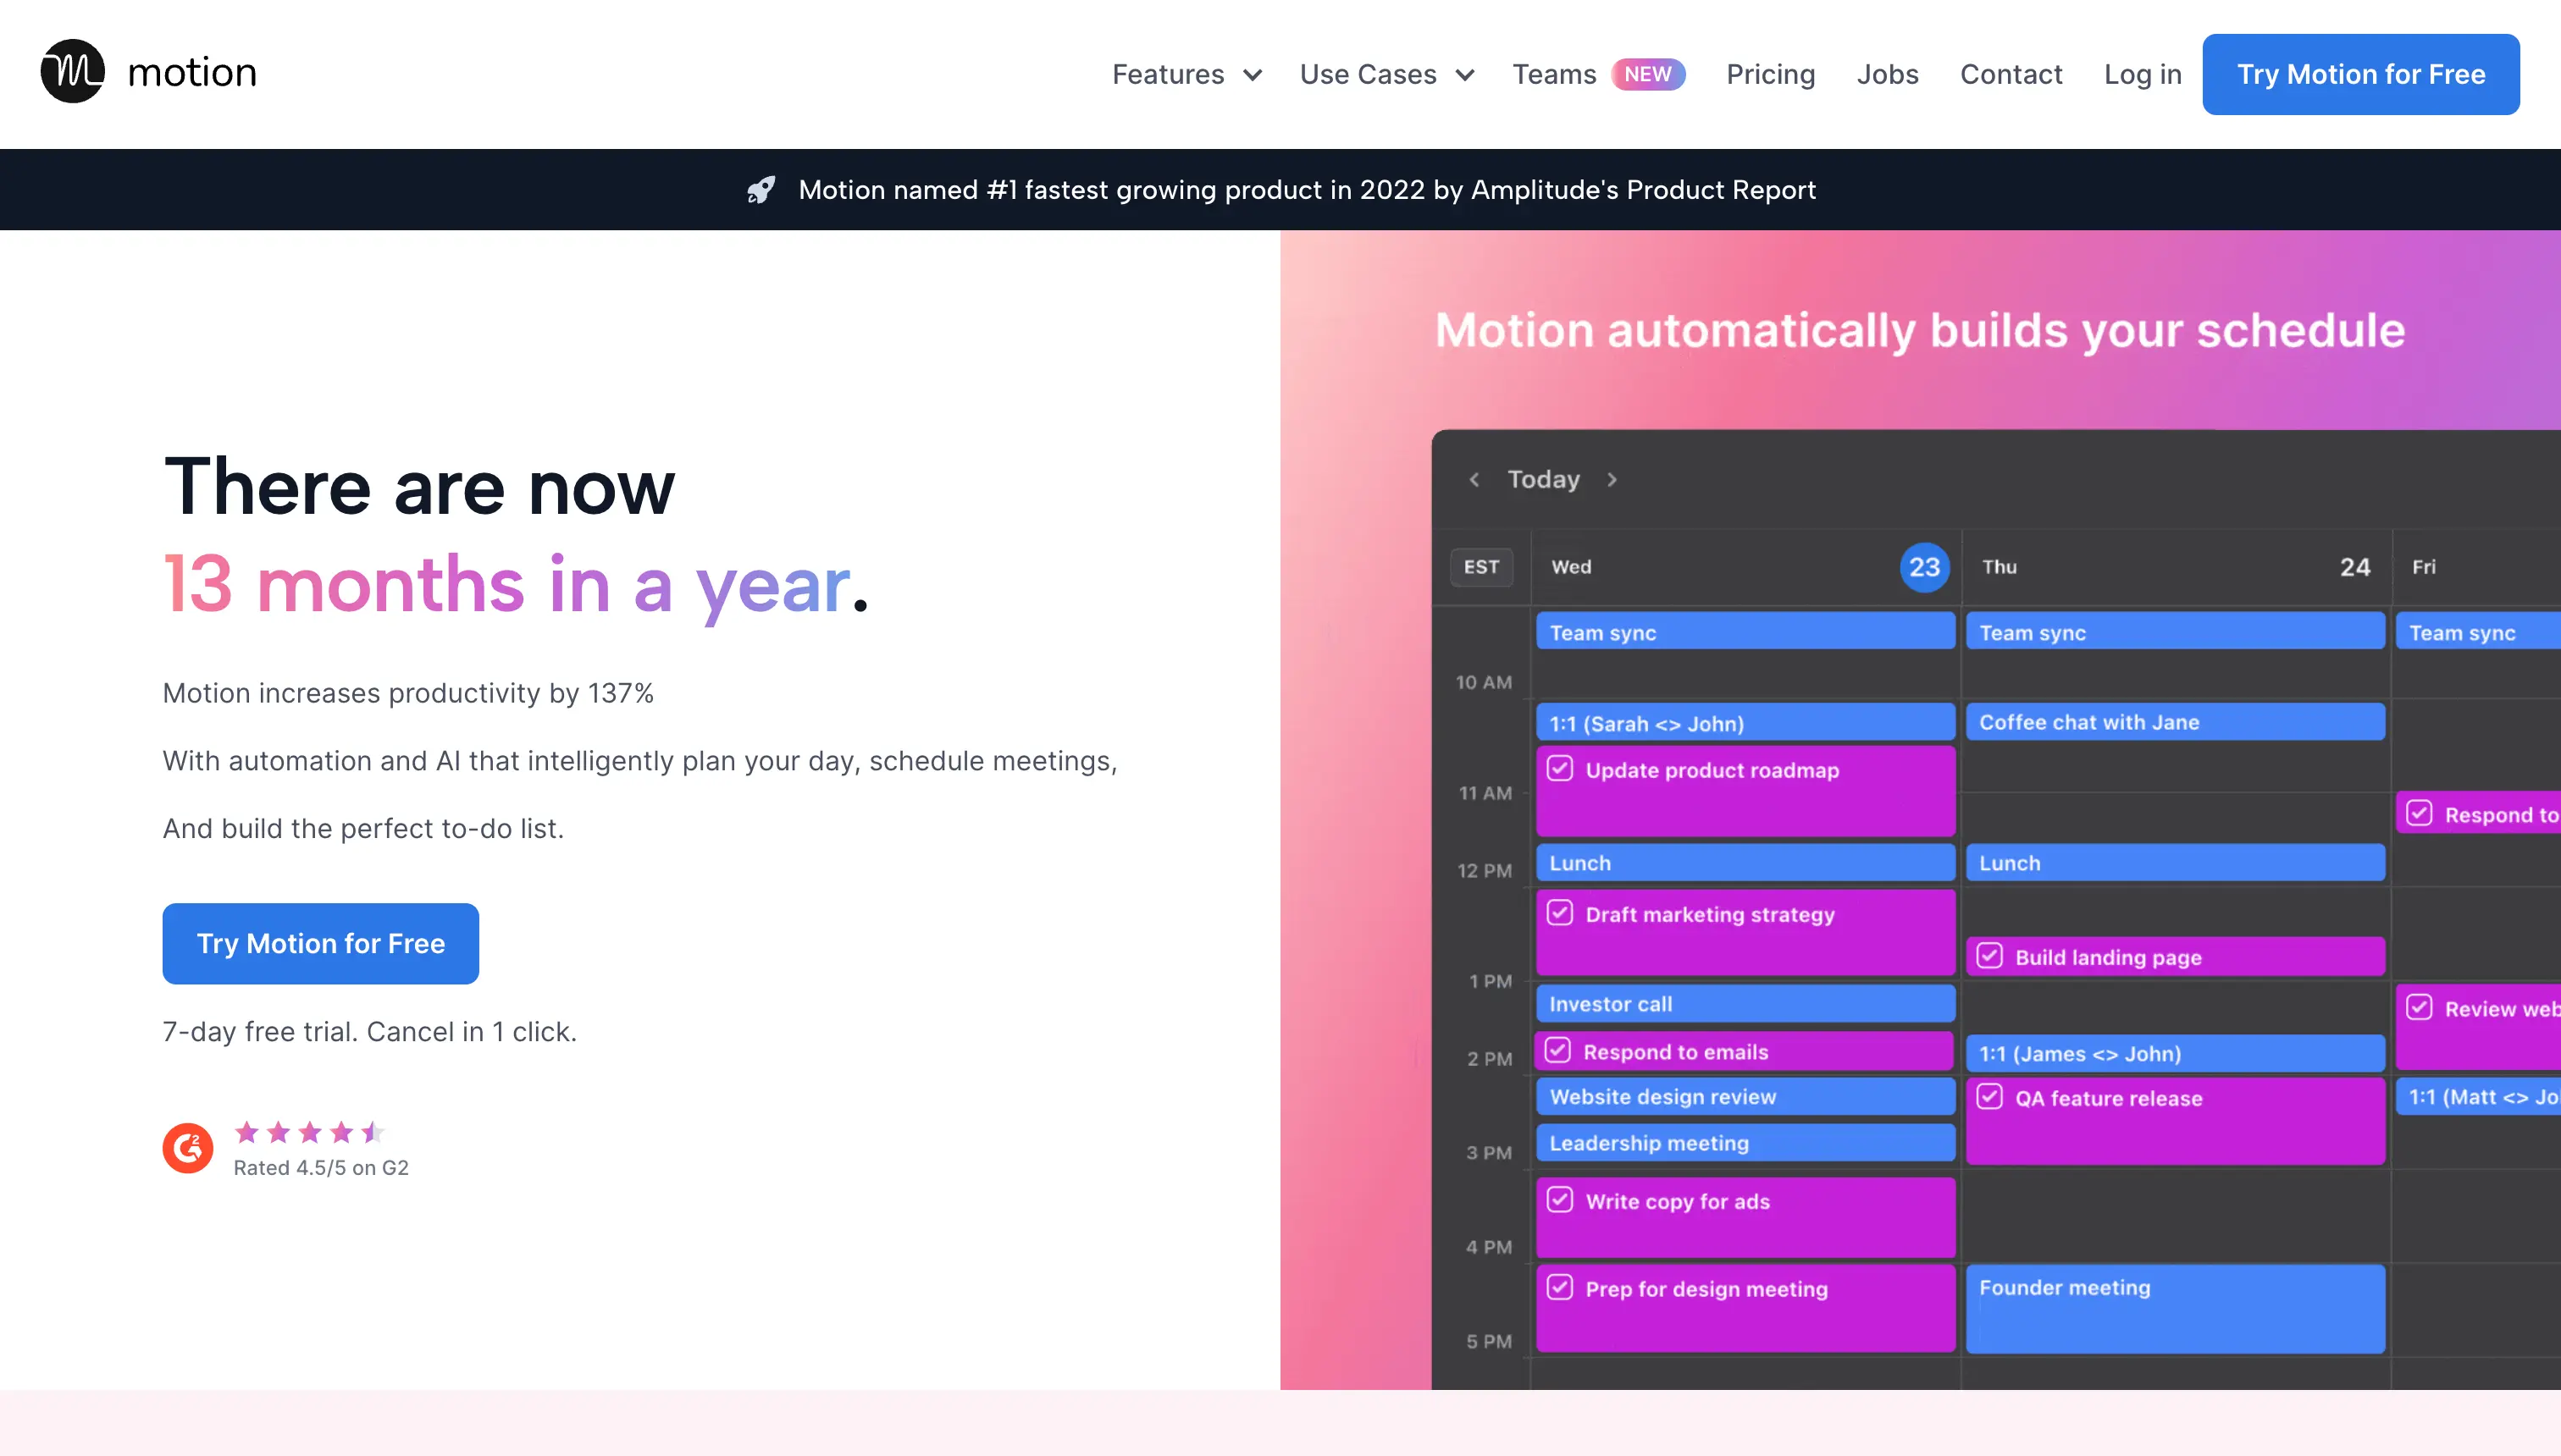Viewport: 2561px width, 1456px height.
Task: Expand the Features dropdown menu
Action: 1189,72
